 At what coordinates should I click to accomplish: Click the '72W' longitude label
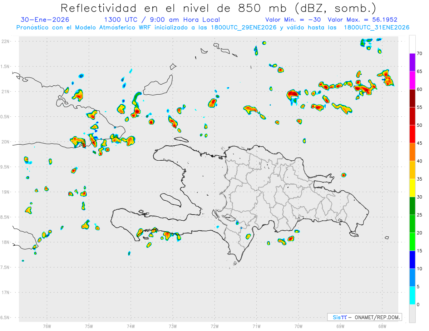click(214, 326)
